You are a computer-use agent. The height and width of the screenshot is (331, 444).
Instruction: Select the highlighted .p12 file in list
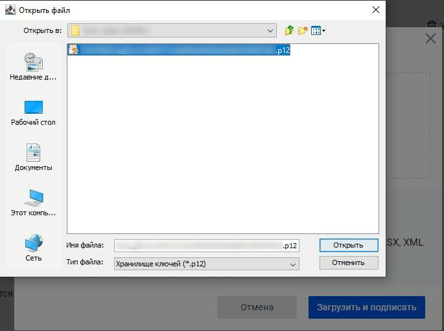tap(178, 50)
